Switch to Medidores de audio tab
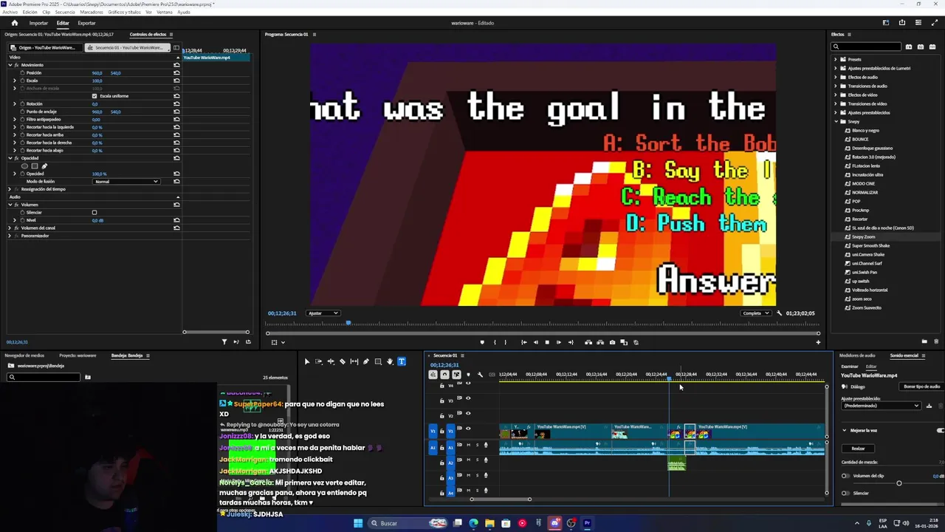 (857, 355)
